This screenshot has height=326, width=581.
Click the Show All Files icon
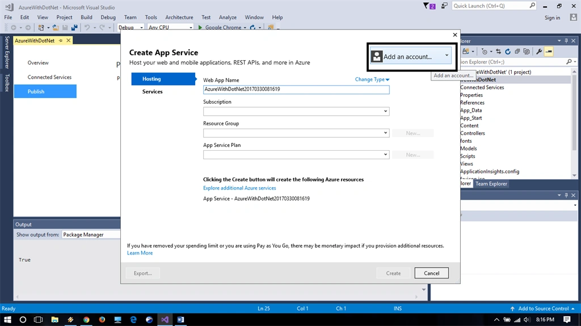coord(527,52)
